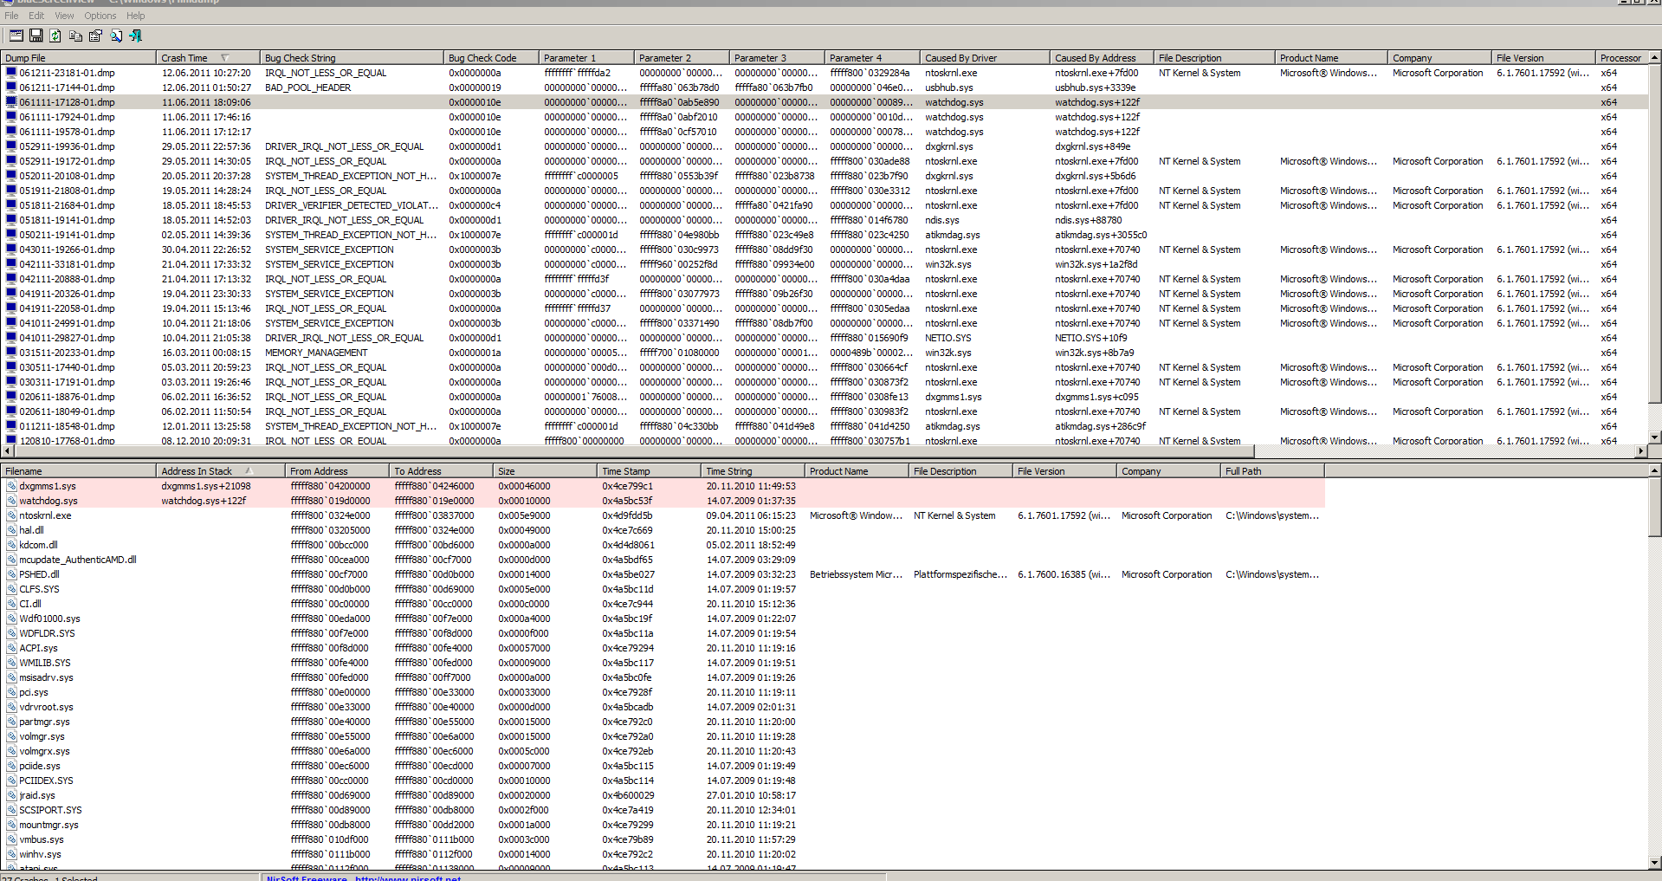Click the upper pane scroll down arrow
Viewport: 1662px width, 881px height.
click(1654, 437)
